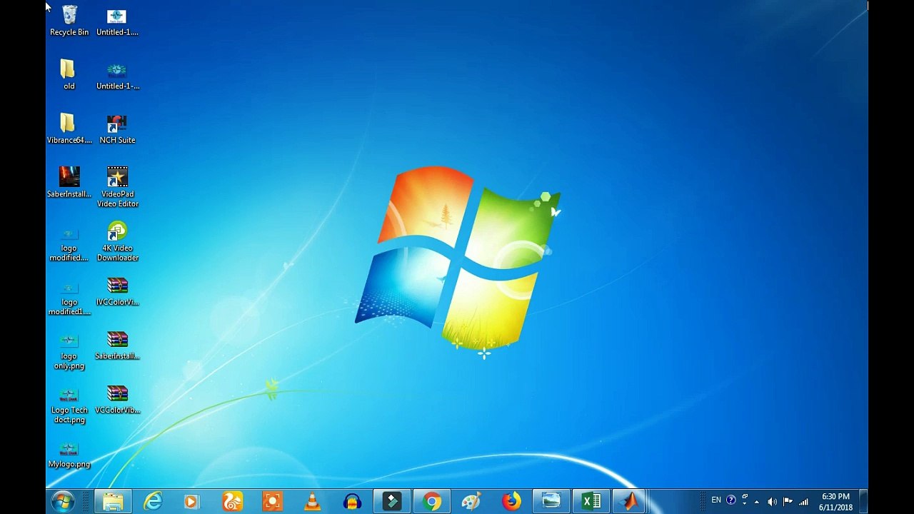Launch Firefox from the taskbar
Image resolution: width=914 pixels, height=514 pixels.
511,502
